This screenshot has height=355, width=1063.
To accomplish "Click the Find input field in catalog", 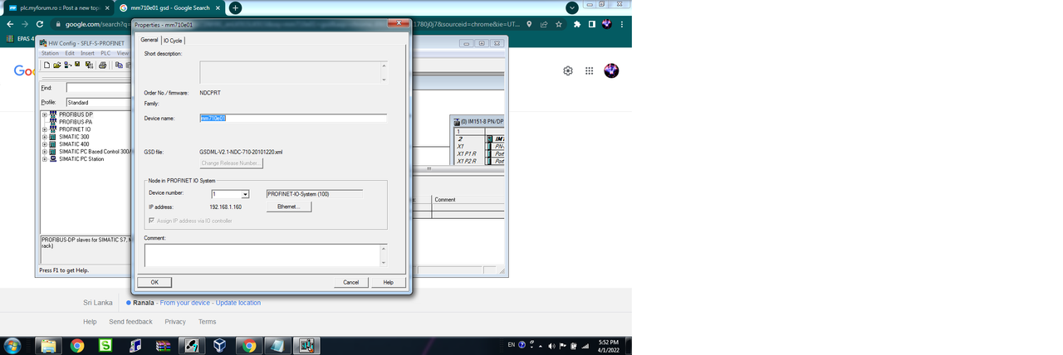I will (x=99, y=87).
